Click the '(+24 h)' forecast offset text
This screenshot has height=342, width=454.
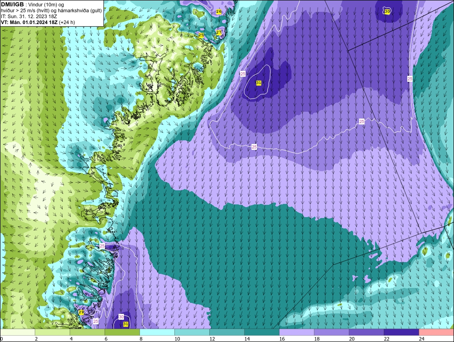(67, 22)
